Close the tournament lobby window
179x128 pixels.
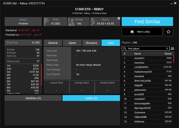coord(175,3)
